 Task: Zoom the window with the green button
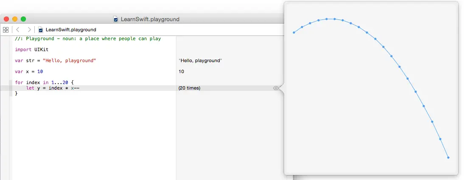pyautogui.click(x=23, y=19)
